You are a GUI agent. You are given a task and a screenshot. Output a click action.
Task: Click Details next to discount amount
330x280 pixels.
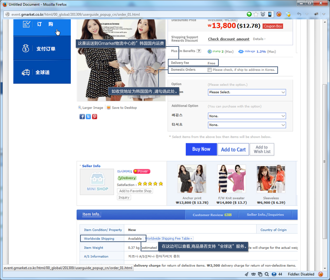(x=259, y=39)
